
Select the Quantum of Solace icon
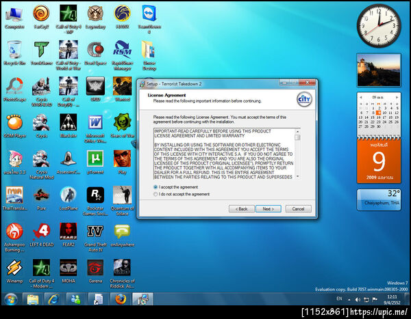pyautogui.click(x=122, y=201)
